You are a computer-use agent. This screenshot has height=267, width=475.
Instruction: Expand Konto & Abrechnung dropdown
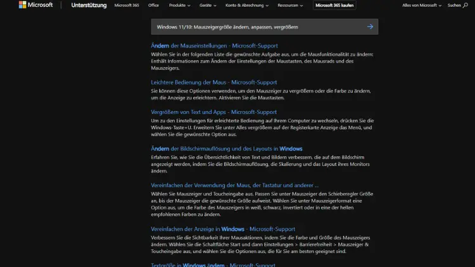coord(247,5)
